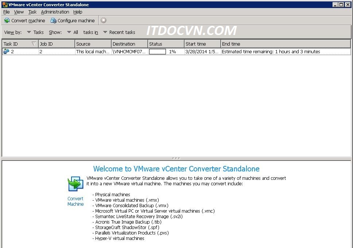The height and width of the screenshot is (248, 353).
Task: Click the pane splitter grip handle
Action: pos(176,158)
